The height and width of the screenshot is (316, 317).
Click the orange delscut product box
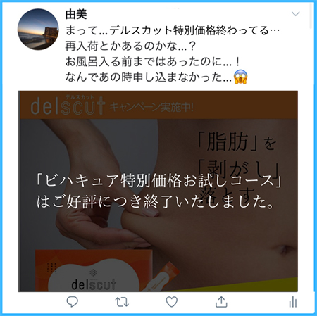point(94,271)
